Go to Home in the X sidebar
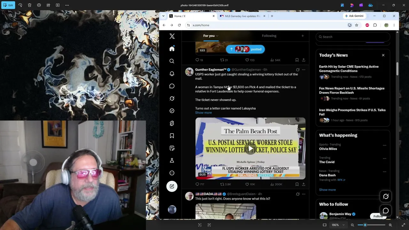The width and height of the screenshot is (409, 230). click(x=172, y=49)
